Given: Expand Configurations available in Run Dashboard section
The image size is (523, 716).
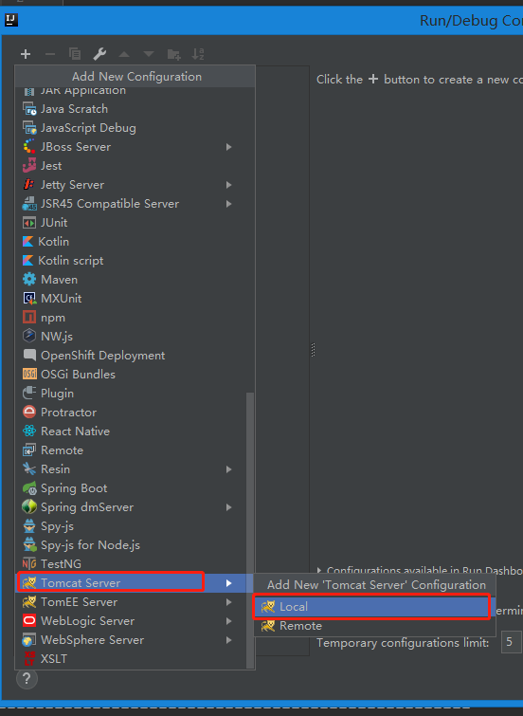Looking at the screenshot, I should point(319,570).
